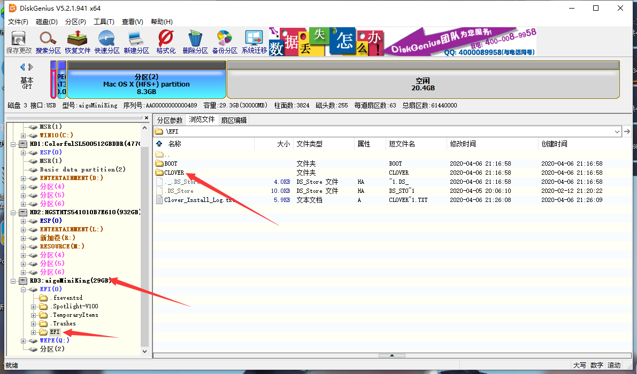Start the 系统迁移 system migration tool
The image size is (637, 374).
pos(254,42)
